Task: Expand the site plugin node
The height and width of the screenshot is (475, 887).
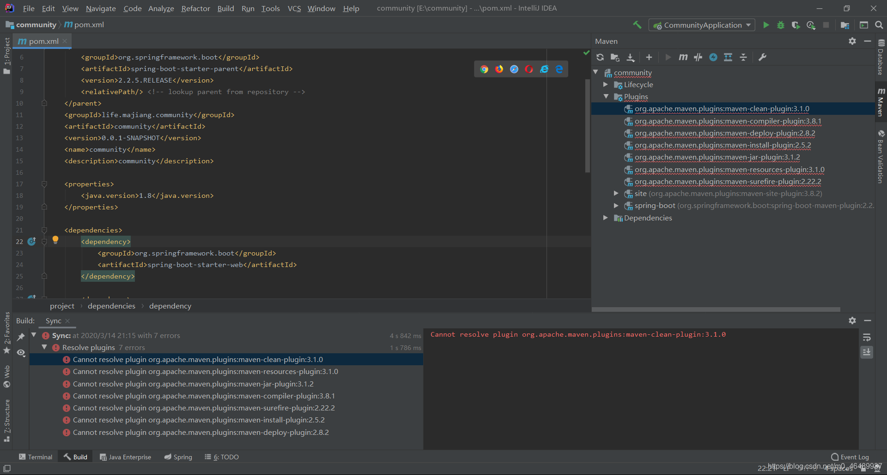Action: (616, 193)
